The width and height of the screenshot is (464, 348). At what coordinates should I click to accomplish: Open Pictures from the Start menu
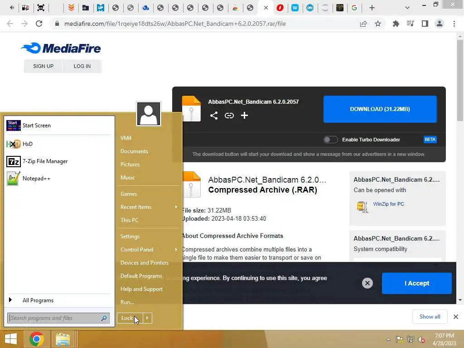tap(130, 164)
